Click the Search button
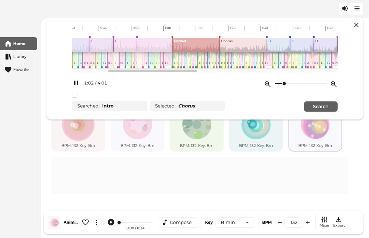 (320, 106)
